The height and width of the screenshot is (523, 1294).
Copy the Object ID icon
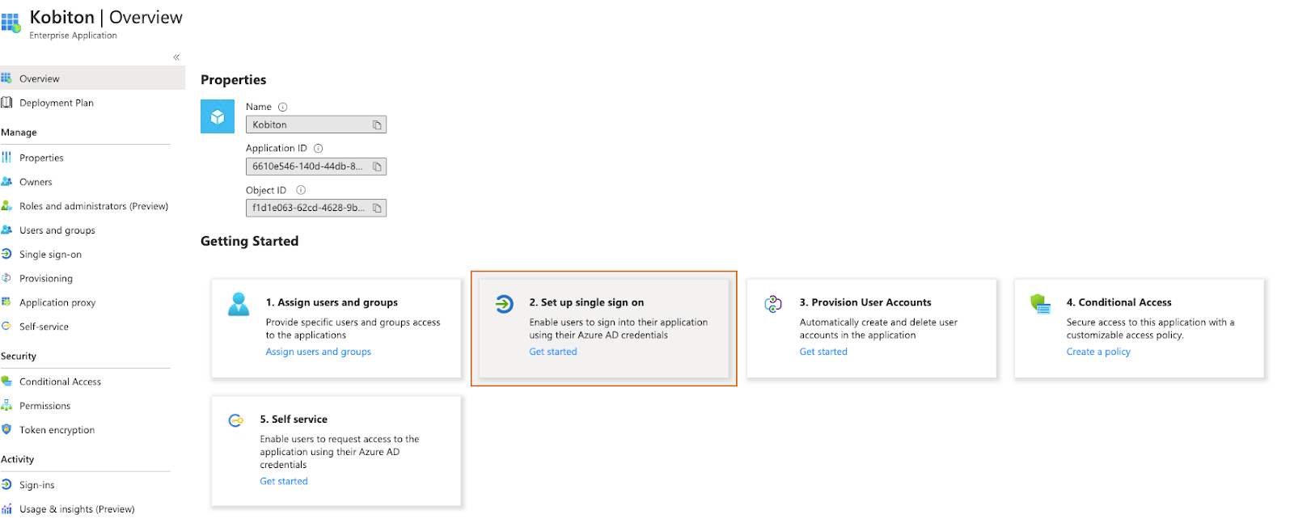377,208
